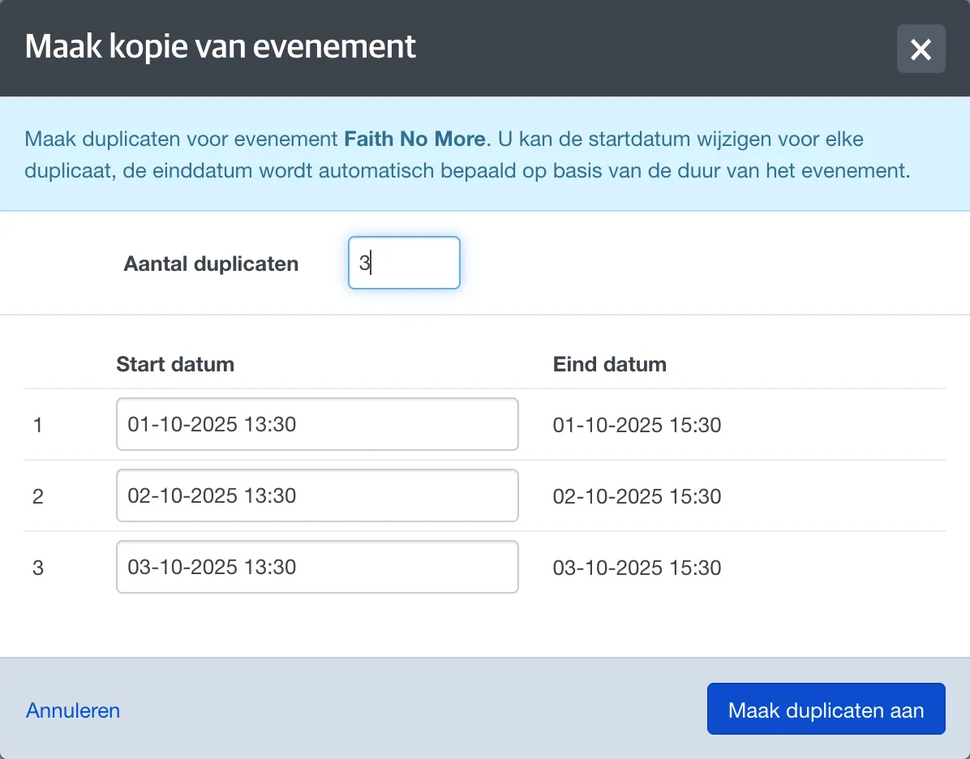Click the word automatisch in the info banner
This screenshot has width=970, height=759.
pyautogui.click(x=375, y=170)
